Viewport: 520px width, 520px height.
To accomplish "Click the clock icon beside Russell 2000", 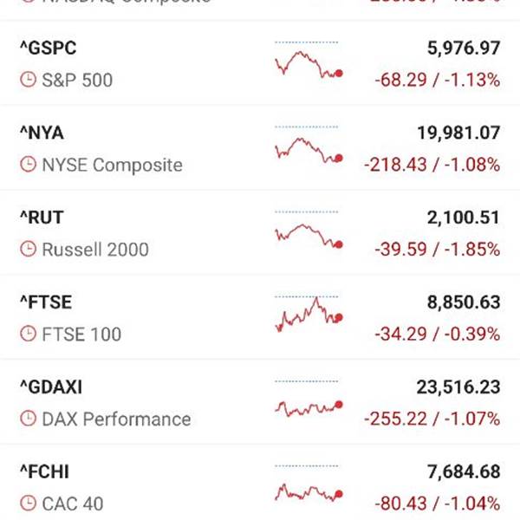I will [x=29, y=249].
